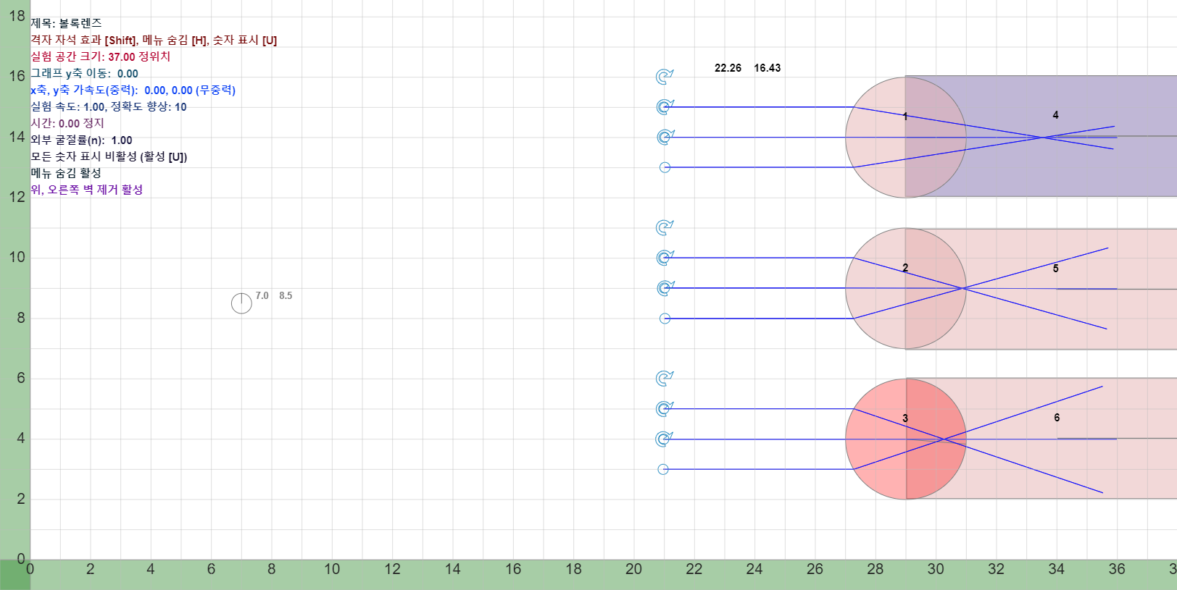
Task: Click the title line '제목: 볼록렌즈'
Action: coord(66,23)
